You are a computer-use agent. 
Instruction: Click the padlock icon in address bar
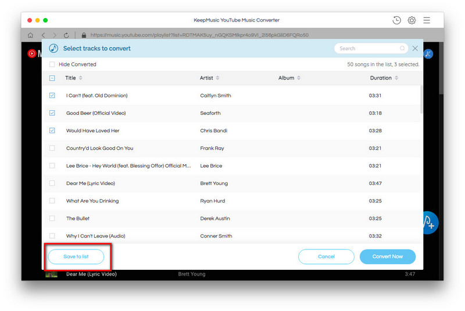(x=84, y=35)
